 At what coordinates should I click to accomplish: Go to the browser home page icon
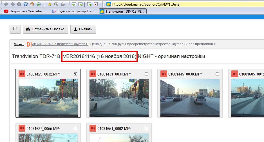click(32, 4)
